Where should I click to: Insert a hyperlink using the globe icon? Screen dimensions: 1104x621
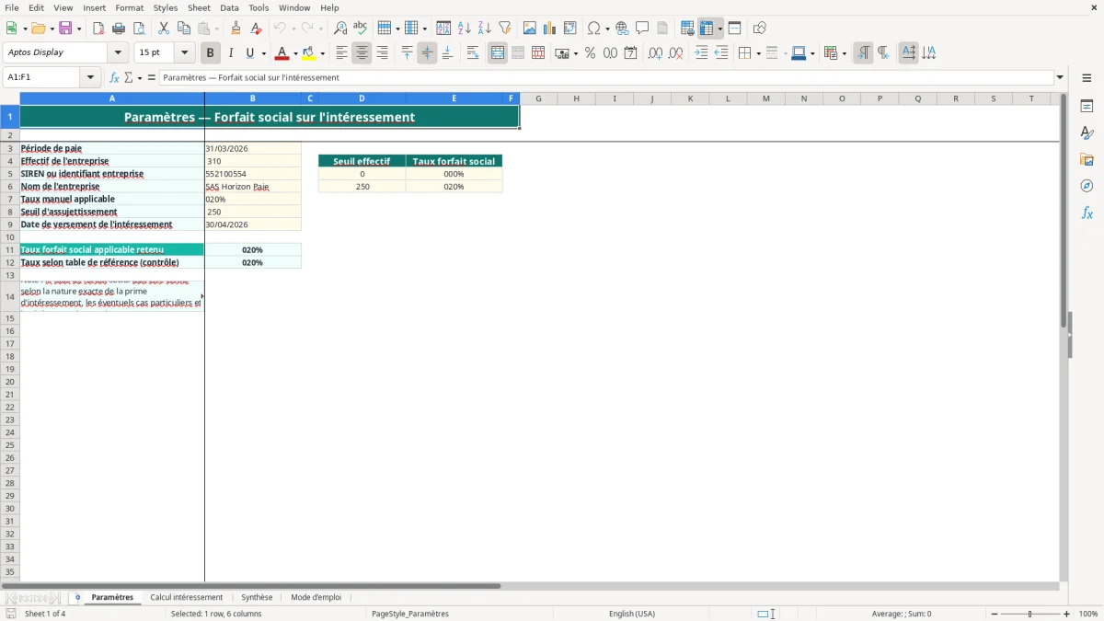(622, 29)
